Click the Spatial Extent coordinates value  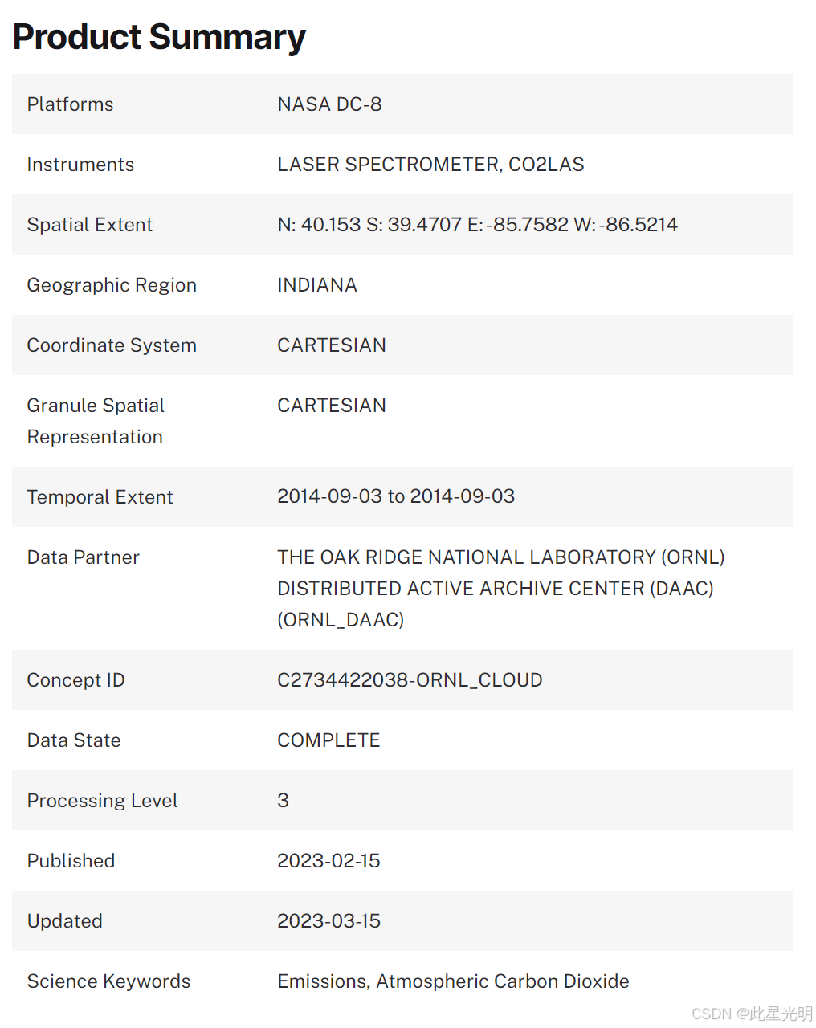tap(477, 225)
